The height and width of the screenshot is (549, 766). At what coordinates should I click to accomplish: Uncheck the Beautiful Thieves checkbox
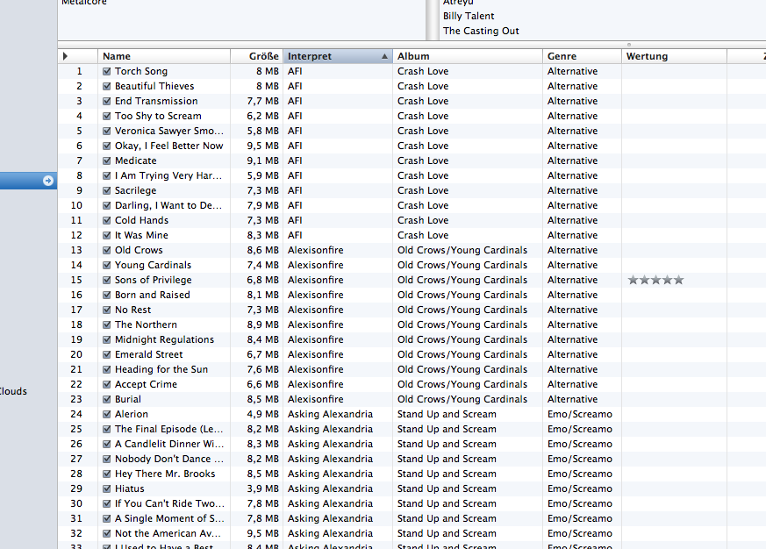pyautogui.click(x=106, y=87)
